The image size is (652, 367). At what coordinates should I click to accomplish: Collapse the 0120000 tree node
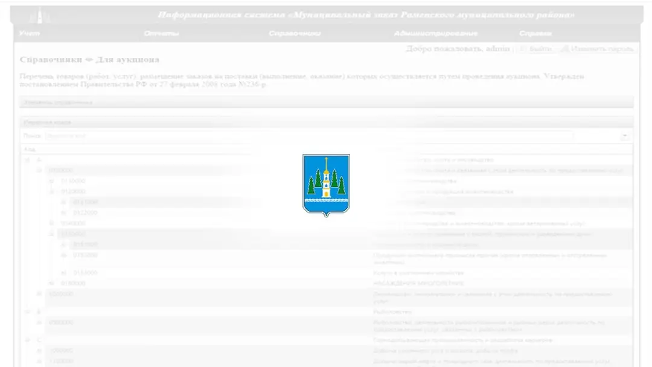tap(51, 191)
